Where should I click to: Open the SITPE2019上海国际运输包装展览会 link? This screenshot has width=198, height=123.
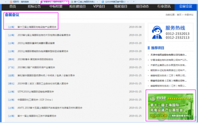(36, 92)
